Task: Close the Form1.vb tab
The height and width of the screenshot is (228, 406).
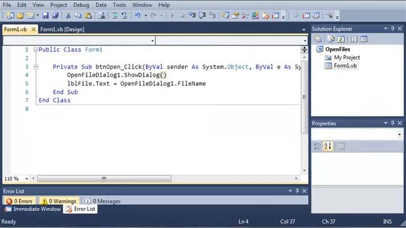Action: point(34,30)
